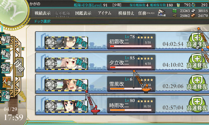Image resolution: width=209 pixels, height=125 pixels.
Task: Click 夕立改二 ship portrait banner
Action: [x=66, y=64]
